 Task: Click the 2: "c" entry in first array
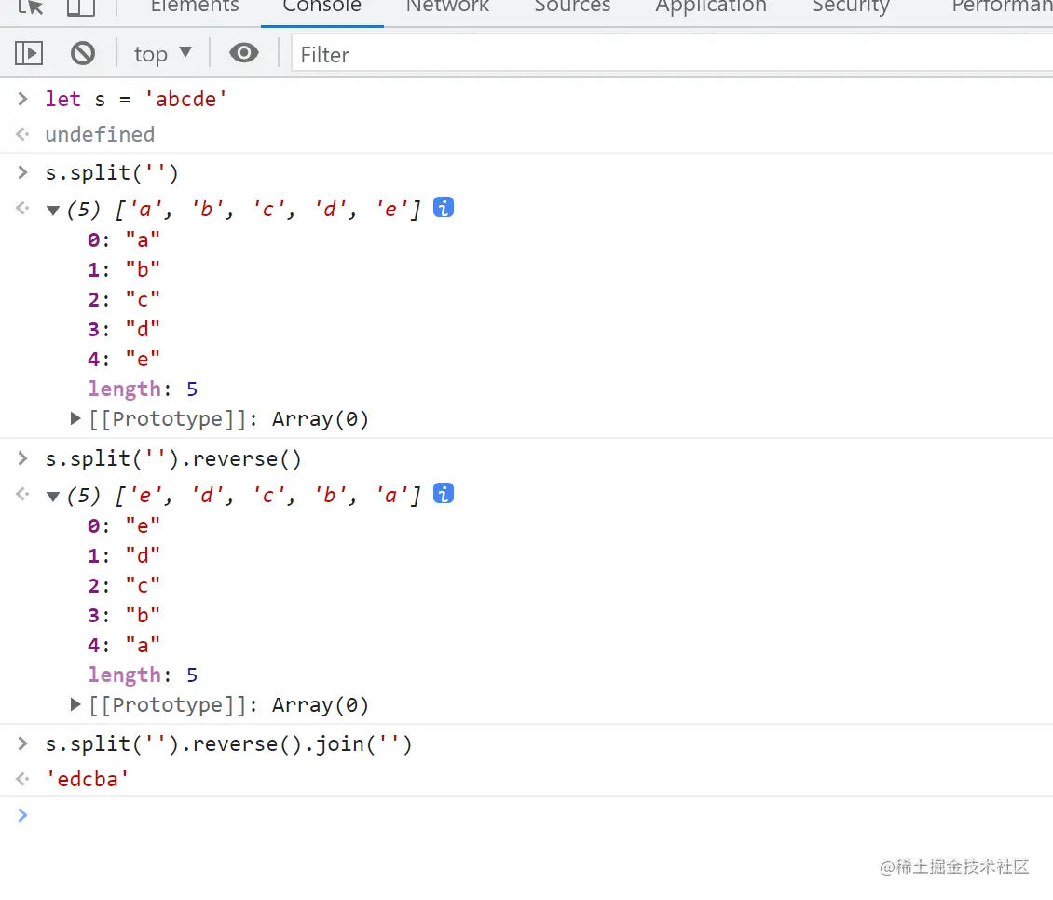point(124,299)
